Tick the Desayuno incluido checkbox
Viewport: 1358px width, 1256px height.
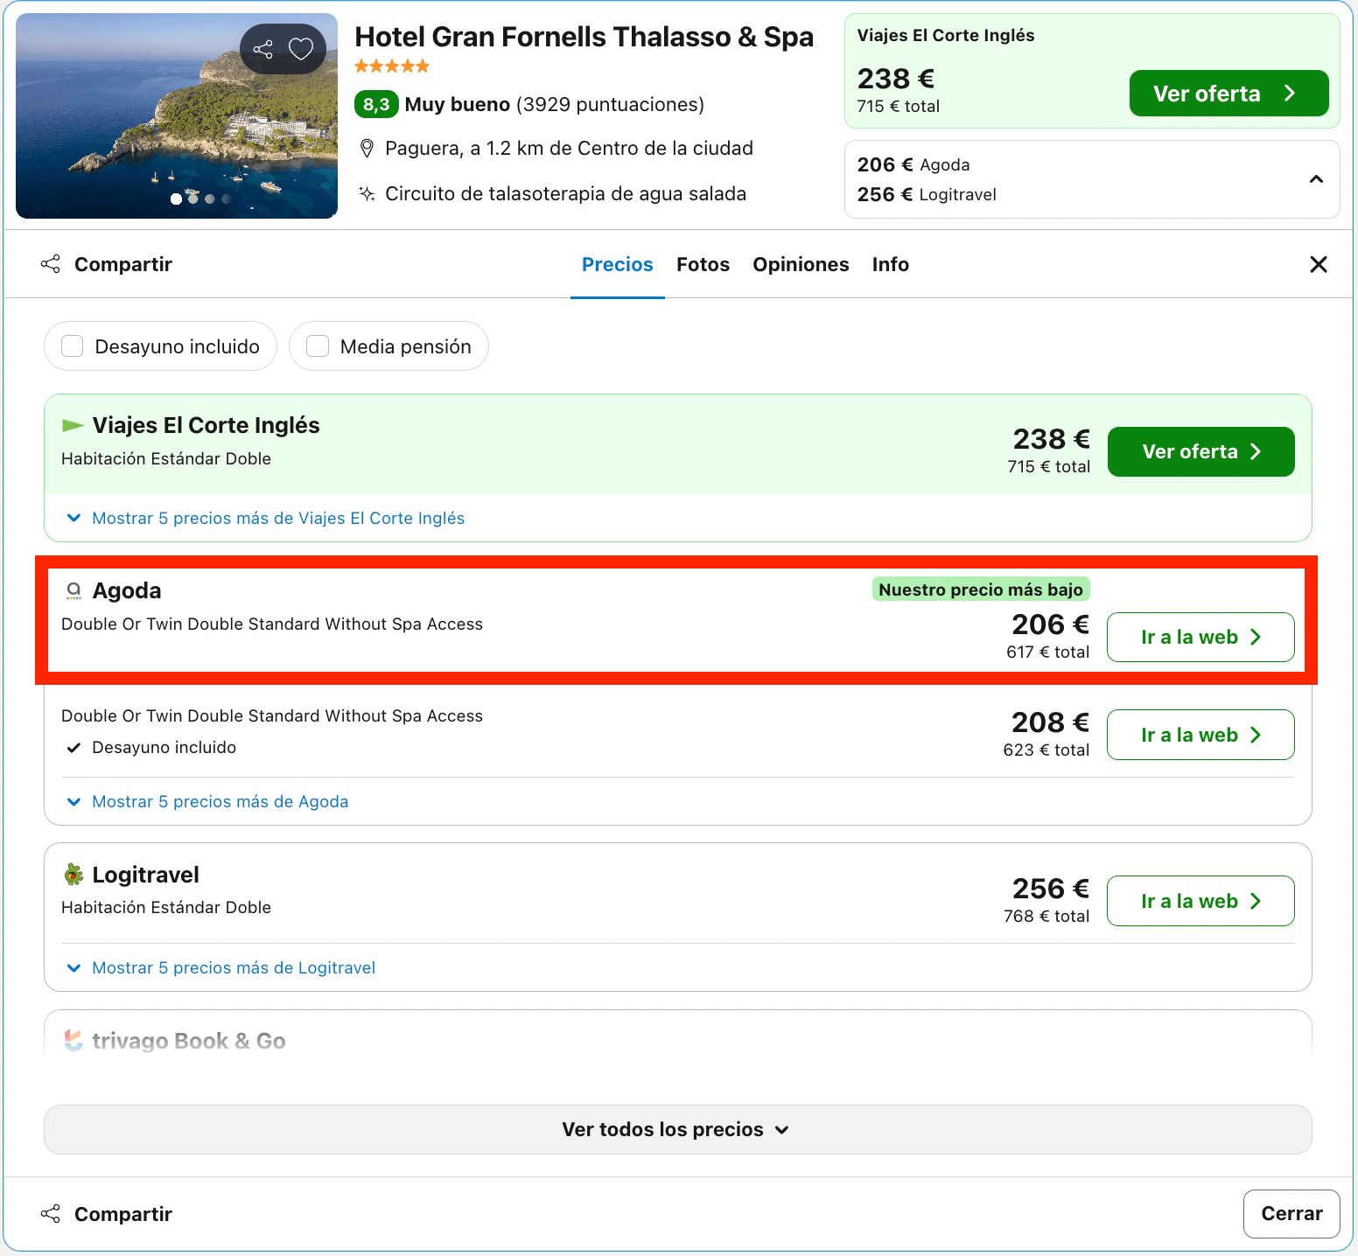point(73,346)
